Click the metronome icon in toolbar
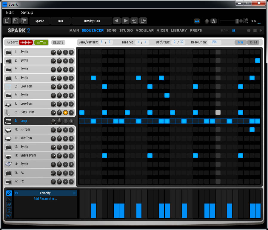This screenshot has width=268, height=230. pos(213,21)
